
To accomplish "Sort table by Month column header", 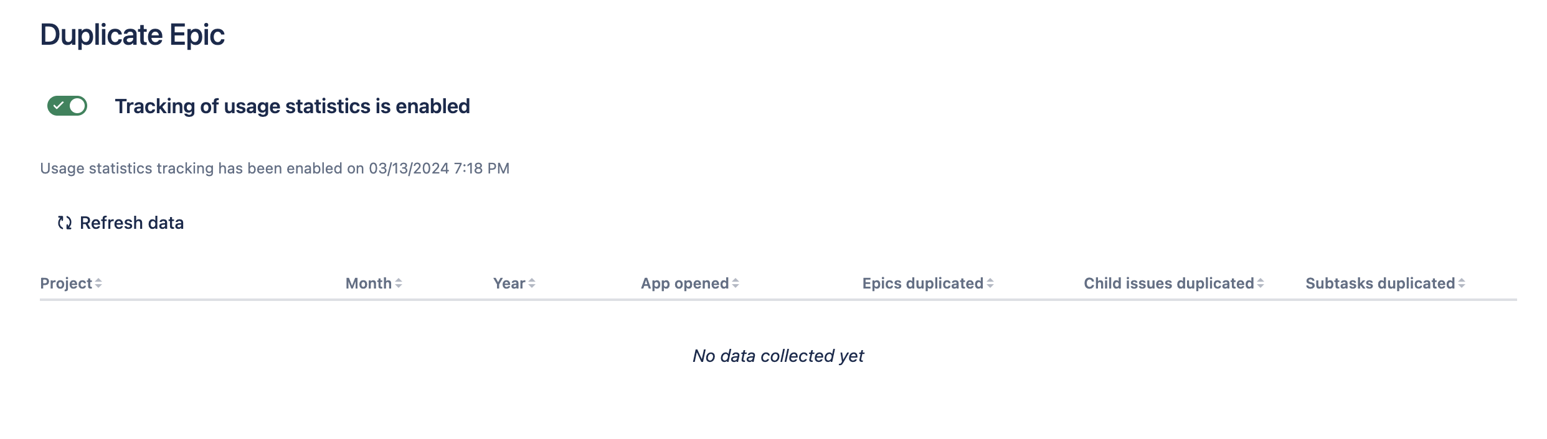I will (369, 284).
